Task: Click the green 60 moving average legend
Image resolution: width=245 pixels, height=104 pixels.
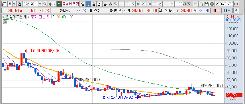Action: tap(64, 17)
